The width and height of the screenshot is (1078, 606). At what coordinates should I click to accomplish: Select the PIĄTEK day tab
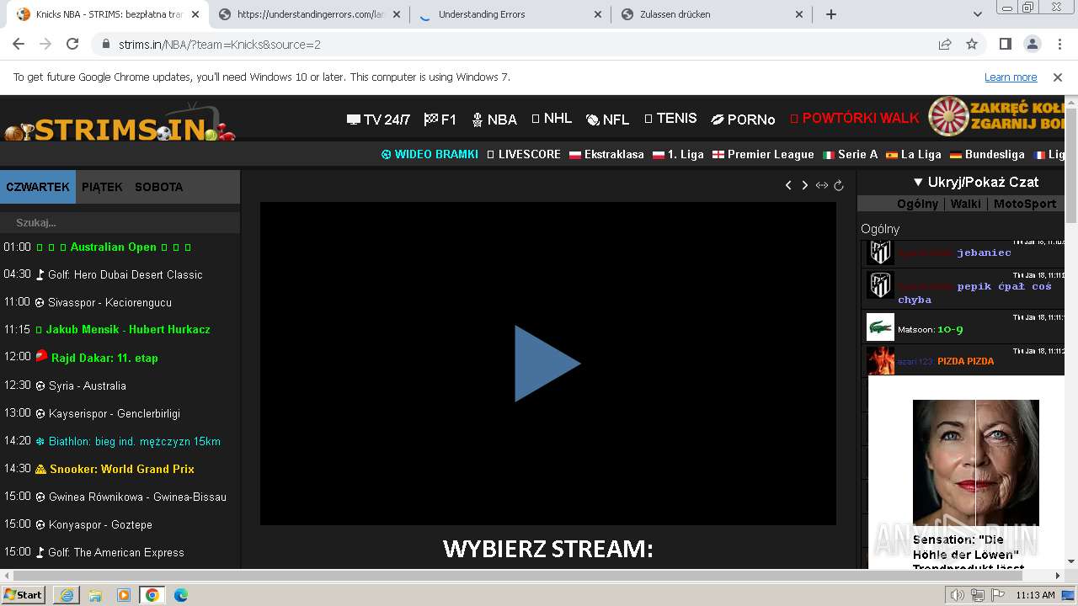(102, 187)
